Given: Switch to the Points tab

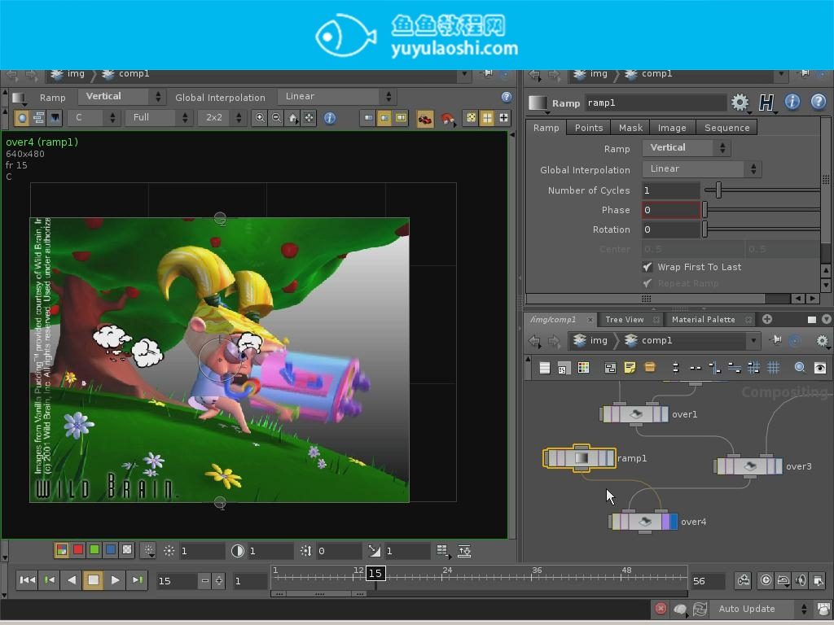Looking at the screenshot, I should click(589, 128).
